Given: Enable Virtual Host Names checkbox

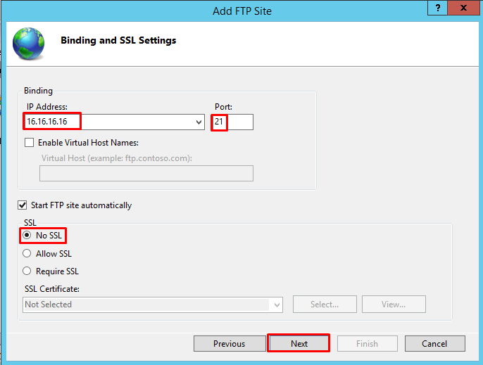Looking at the screenshot, I should 30,143.
